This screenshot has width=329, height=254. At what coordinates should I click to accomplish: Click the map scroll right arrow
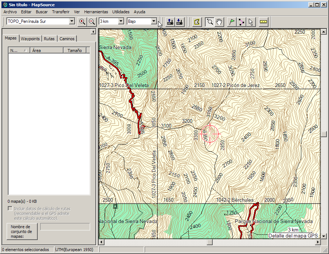pyautogui.click(x=318, y=242)
